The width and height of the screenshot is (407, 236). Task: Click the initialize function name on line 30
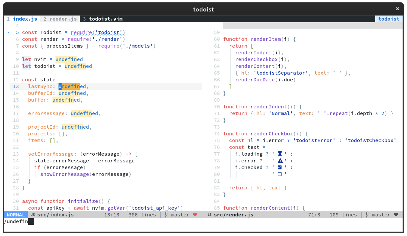[83, 201]
